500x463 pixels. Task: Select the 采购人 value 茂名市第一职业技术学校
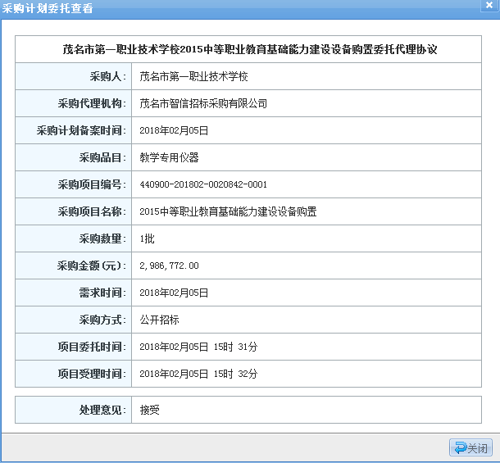[x=193, y=76]
